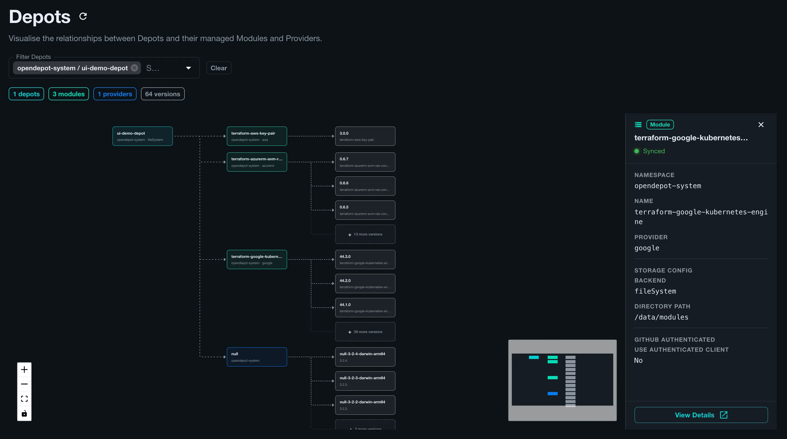
Task: Fit graph to view
Action: [24, 399]
